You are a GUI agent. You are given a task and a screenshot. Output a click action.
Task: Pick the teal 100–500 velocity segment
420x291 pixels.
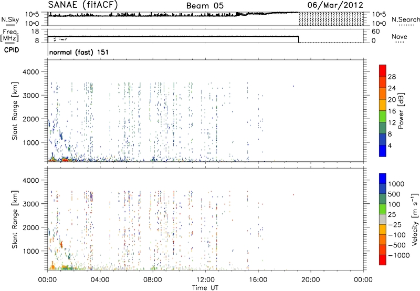click(383, 199)
